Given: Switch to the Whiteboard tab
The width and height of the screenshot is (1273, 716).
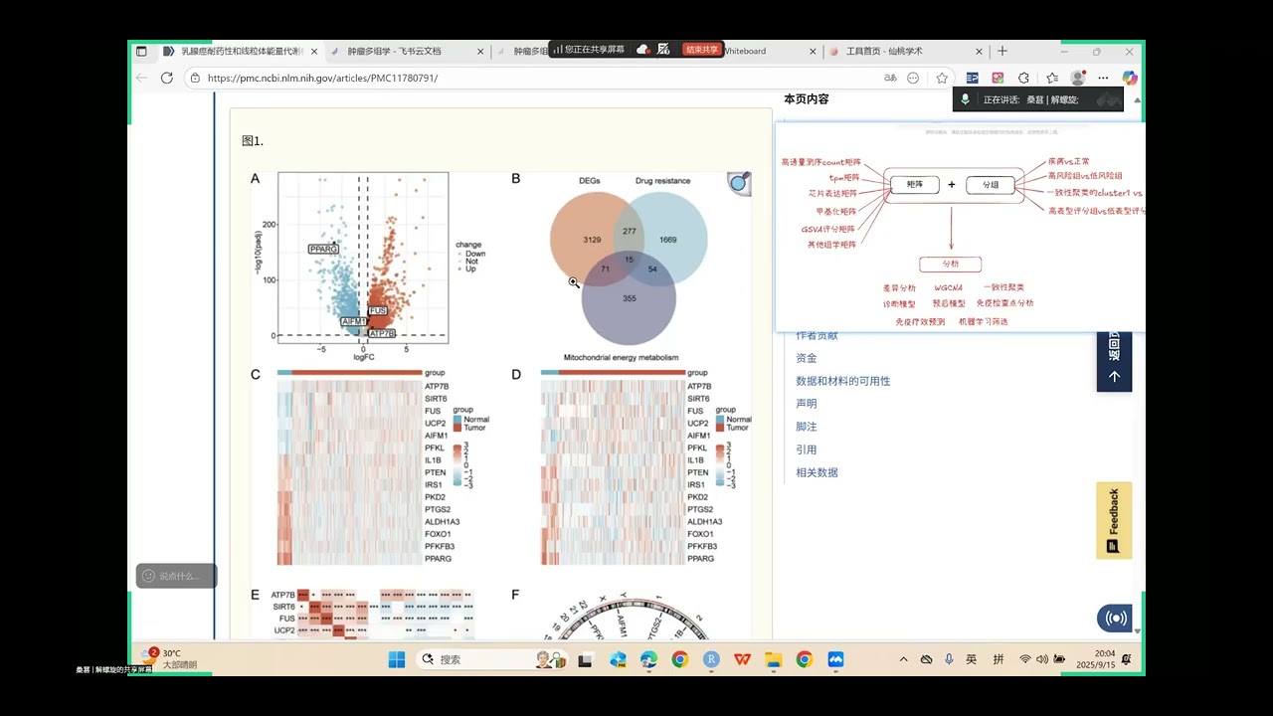Looking at the screenshot, I should pyautogui.click(x=745, y=51).
